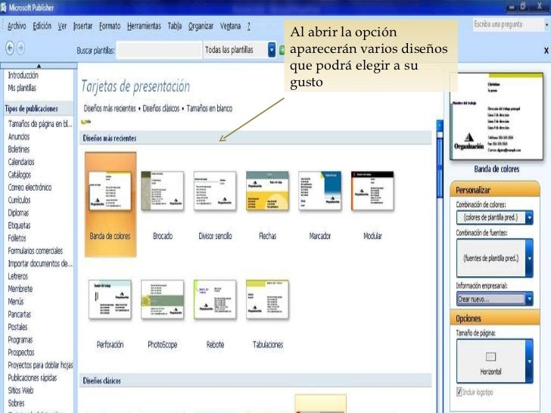Select Membrete publication type
551x413 pixels.
(x=20, y=289)
